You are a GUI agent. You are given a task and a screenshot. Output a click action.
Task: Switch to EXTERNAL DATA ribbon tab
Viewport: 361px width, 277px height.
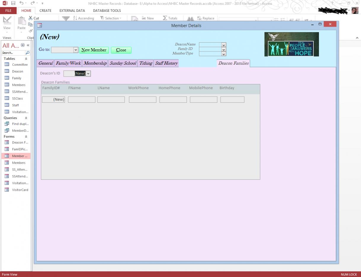tap(72, 11)
